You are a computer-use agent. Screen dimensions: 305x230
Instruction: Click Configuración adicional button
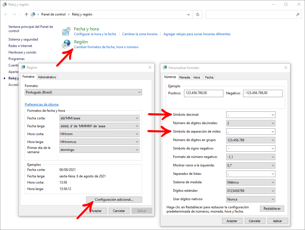(114, 200)
